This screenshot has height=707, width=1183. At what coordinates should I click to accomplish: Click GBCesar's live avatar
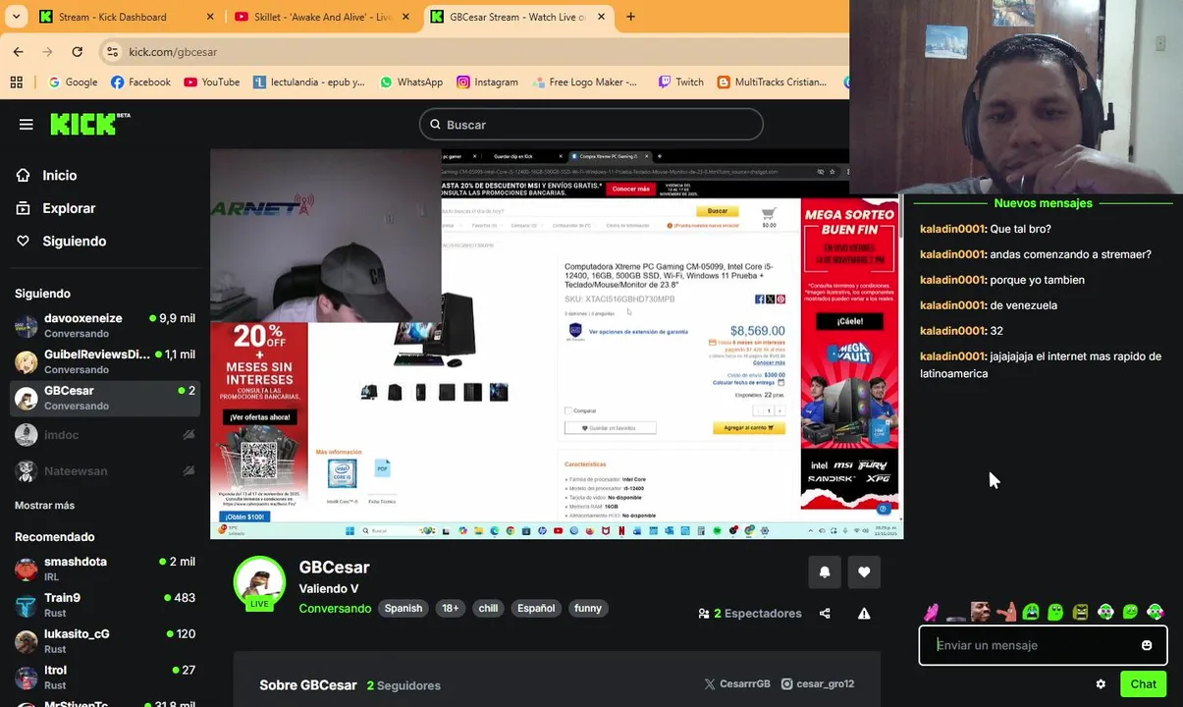click(x=259, y=583)
